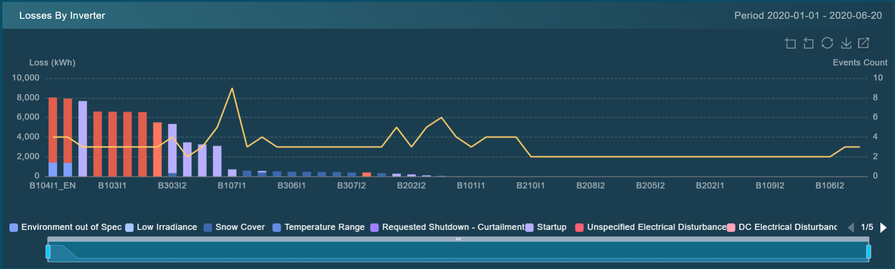The height and width of the screenshot is (269, 895).
Task: Toggle Temperature Range in the legend
Action: coord(318,227)
